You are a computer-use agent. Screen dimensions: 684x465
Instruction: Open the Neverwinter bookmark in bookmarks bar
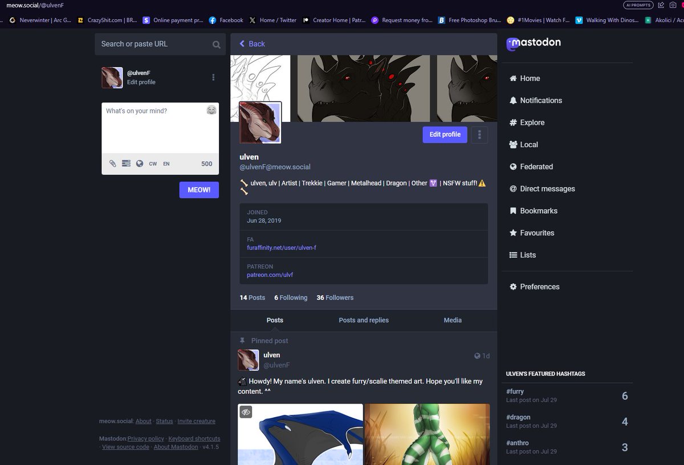pyautogui.click(x=40, y=20)
